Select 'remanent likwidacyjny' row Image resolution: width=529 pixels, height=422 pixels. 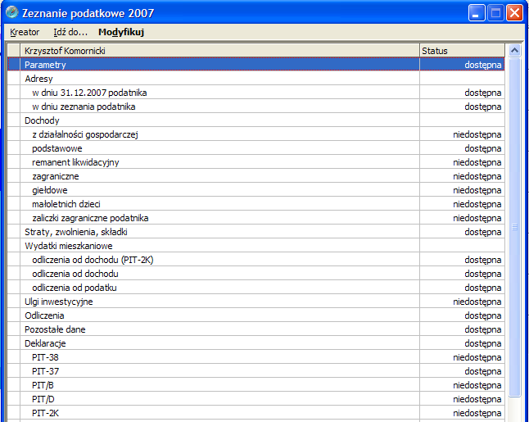coord(256,162)
